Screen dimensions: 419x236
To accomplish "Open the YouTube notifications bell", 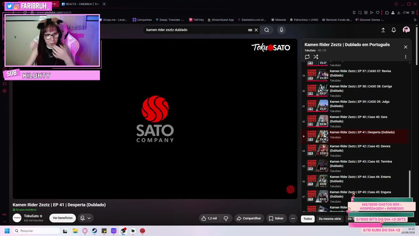I will [x=394, y=30].
